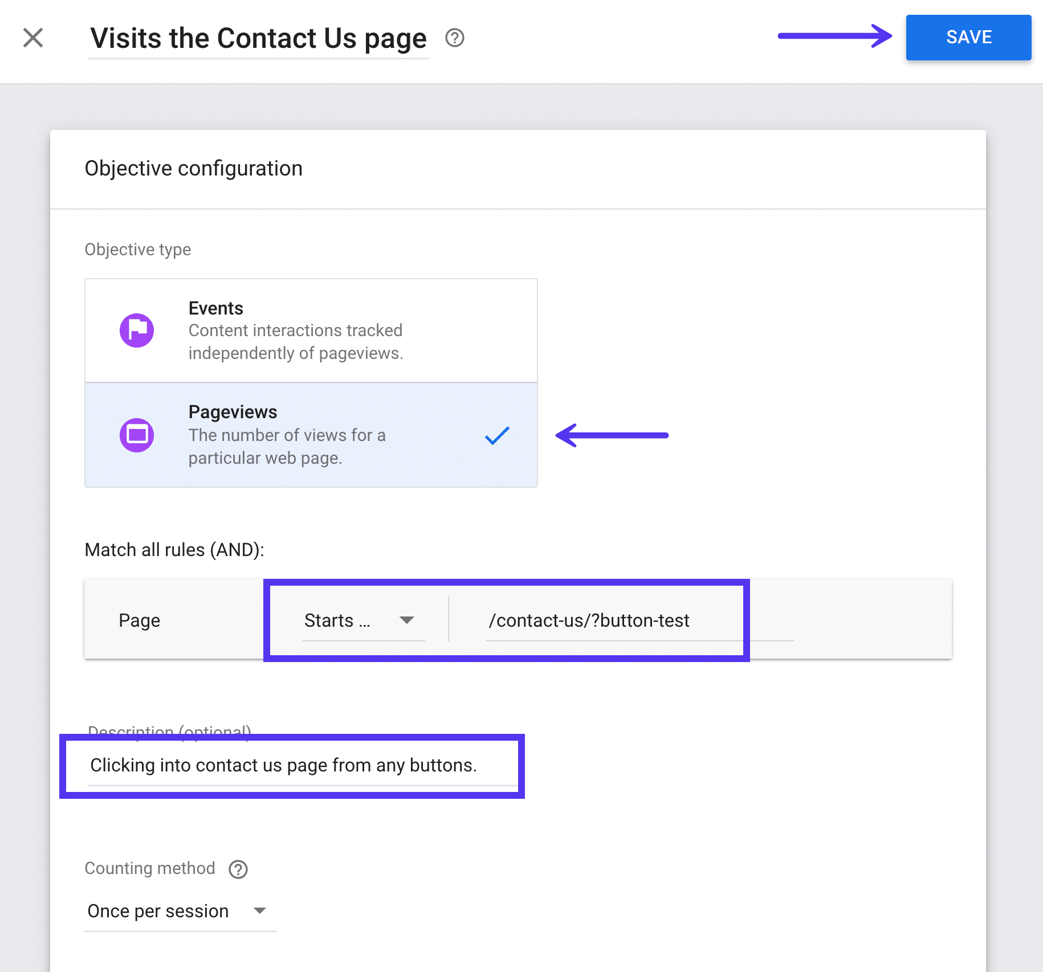The width and height of the screenshot is (1043, 972).
Task: Edit the description about contact us buttons
Action: [x=284, y=765]
